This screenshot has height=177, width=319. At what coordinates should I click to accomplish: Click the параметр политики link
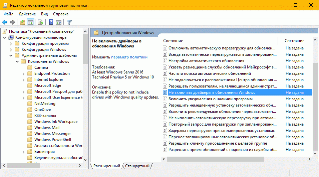click(x=129, y=57)
